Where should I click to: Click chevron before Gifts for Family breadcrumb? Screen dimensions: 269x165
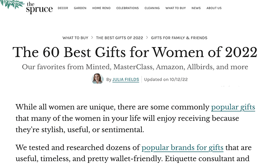coord(147,37)
